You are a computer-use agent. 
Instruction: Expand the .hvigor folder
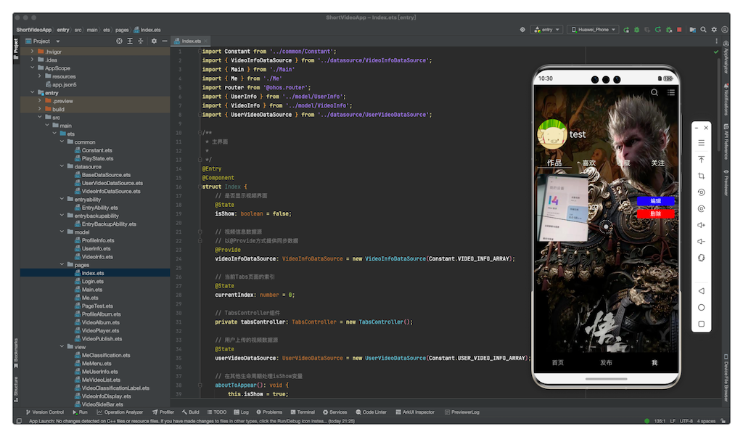[32, 52]
